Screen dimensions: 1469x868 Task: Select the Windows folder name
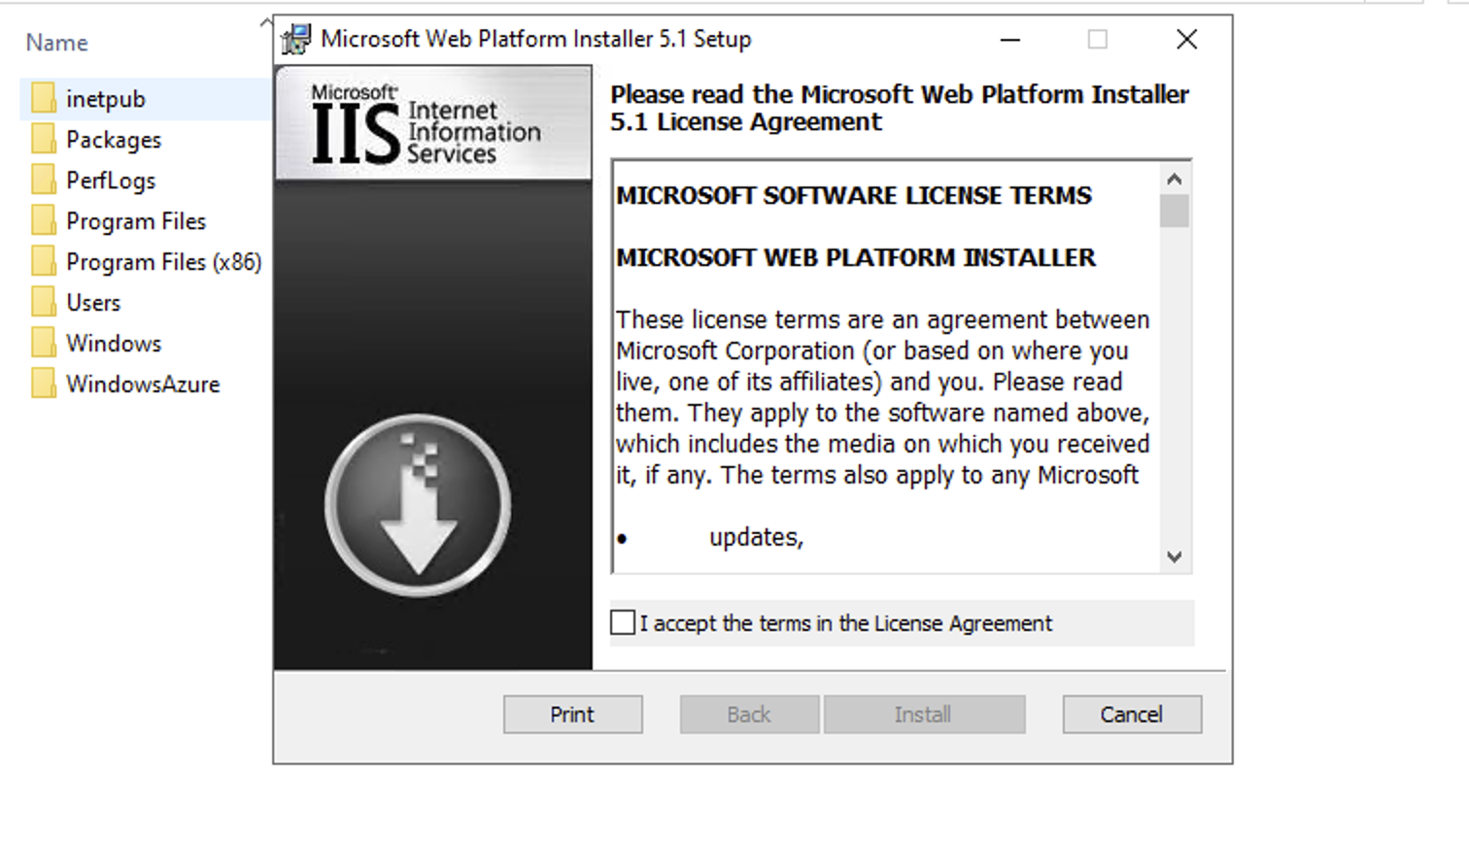[x=114, y=344]
